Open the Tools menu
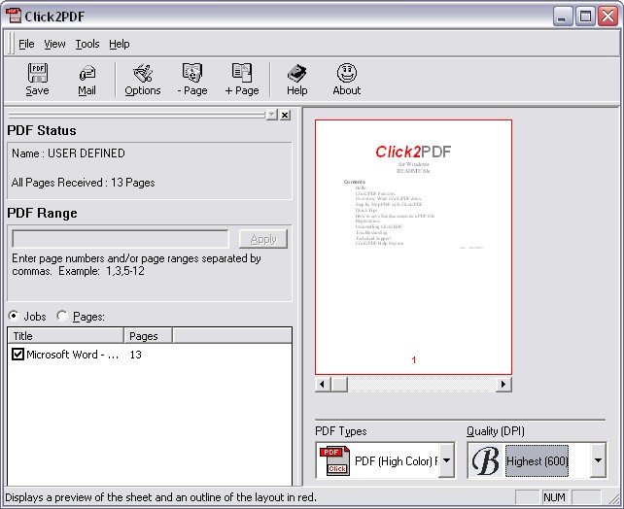This screenshot has height=509, width=624. [x=87, y=44]
